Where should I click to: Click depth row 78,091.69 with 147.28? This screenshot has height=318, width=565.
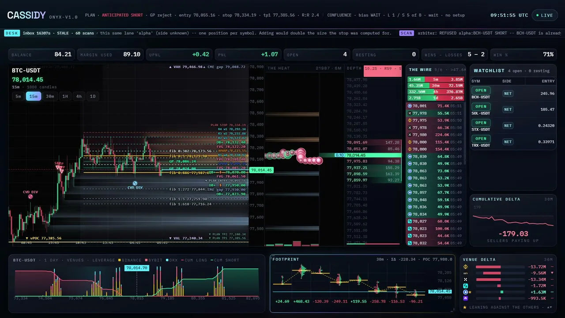[373, 143]
